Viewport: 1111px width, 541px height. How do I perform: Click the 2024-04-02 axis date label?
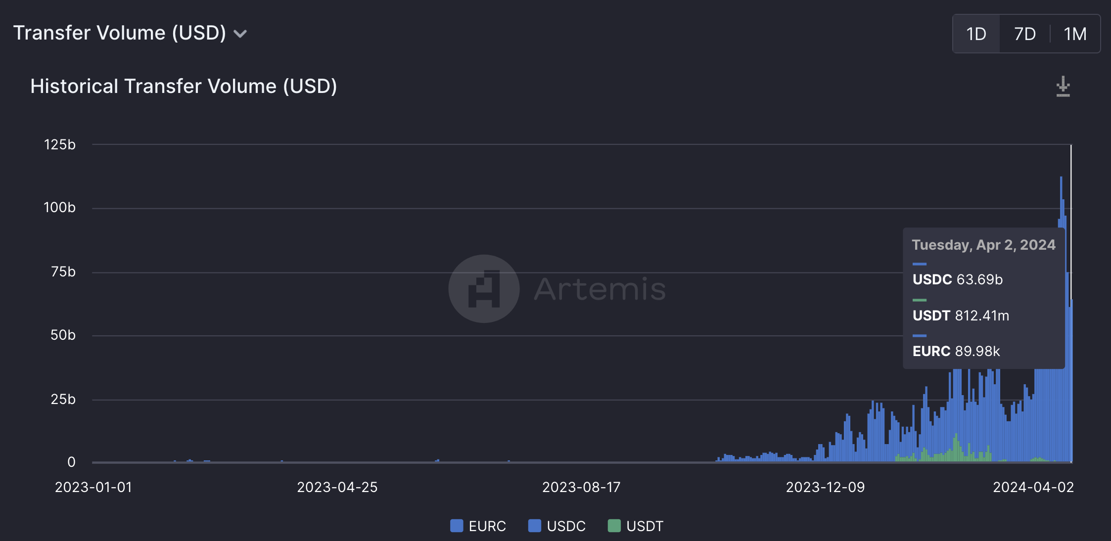1033,488
